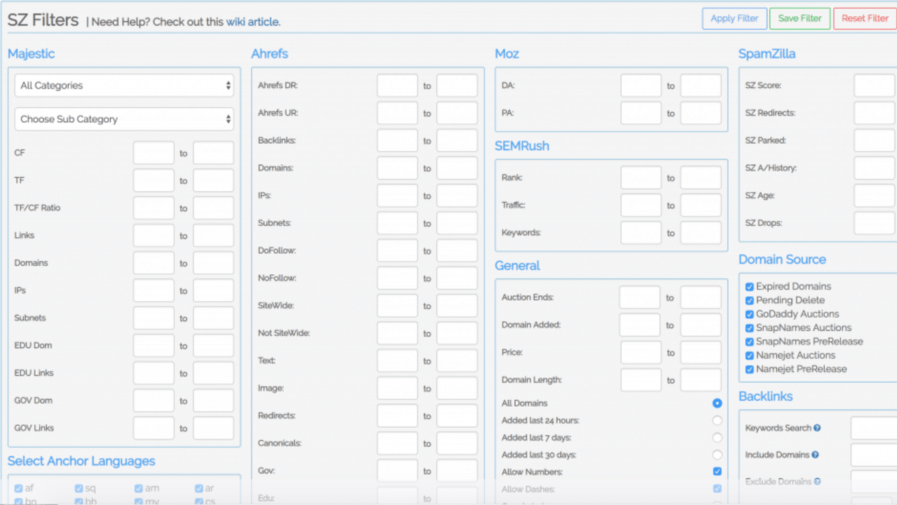This screenshot has height=505, width=897.
Task: Open the All Categories dropdown
Action: pos(124,86)
